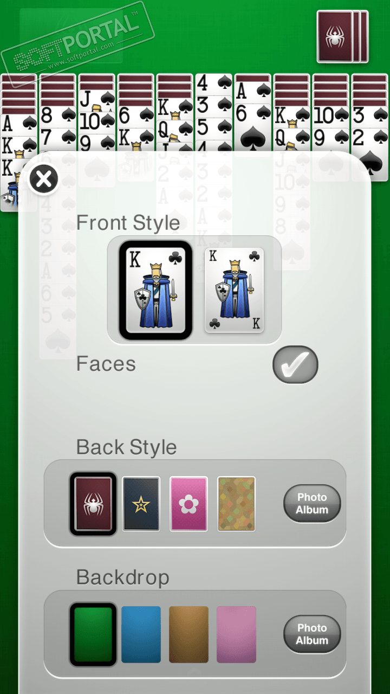
Task: Toggle the Faces checkmark
Action: pyautogui.click(x=295, y=364)
